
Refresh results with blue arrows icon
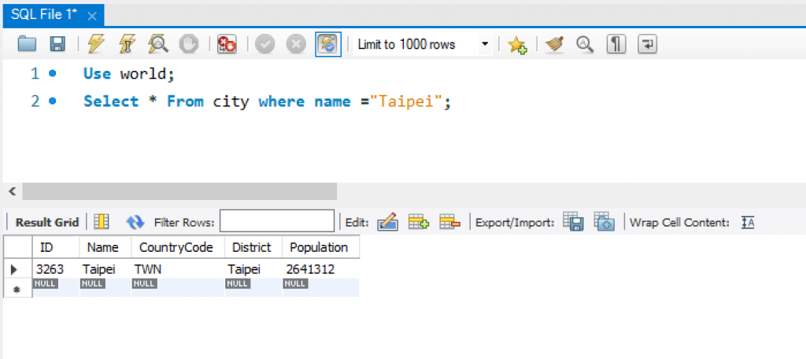135,222
